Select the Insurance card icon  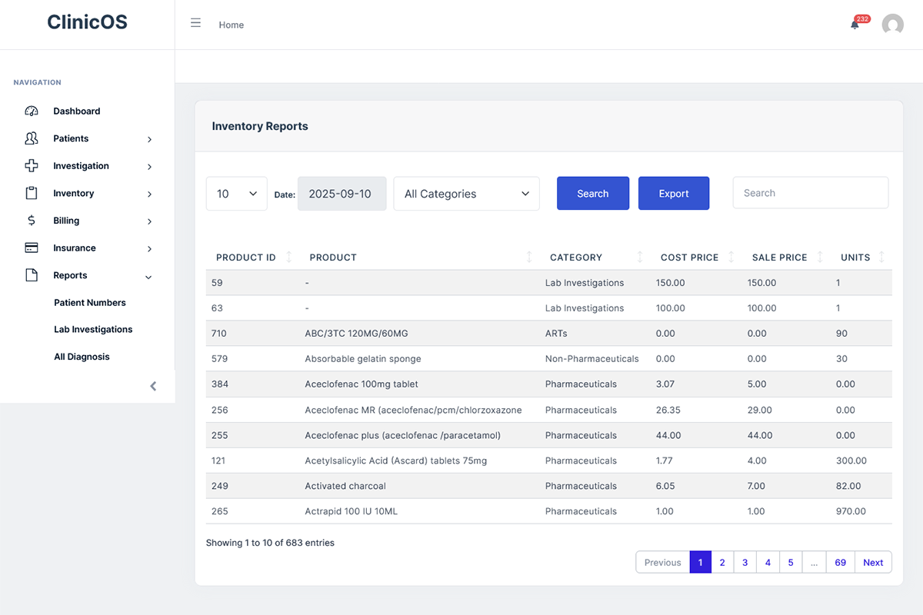point(31,248)
